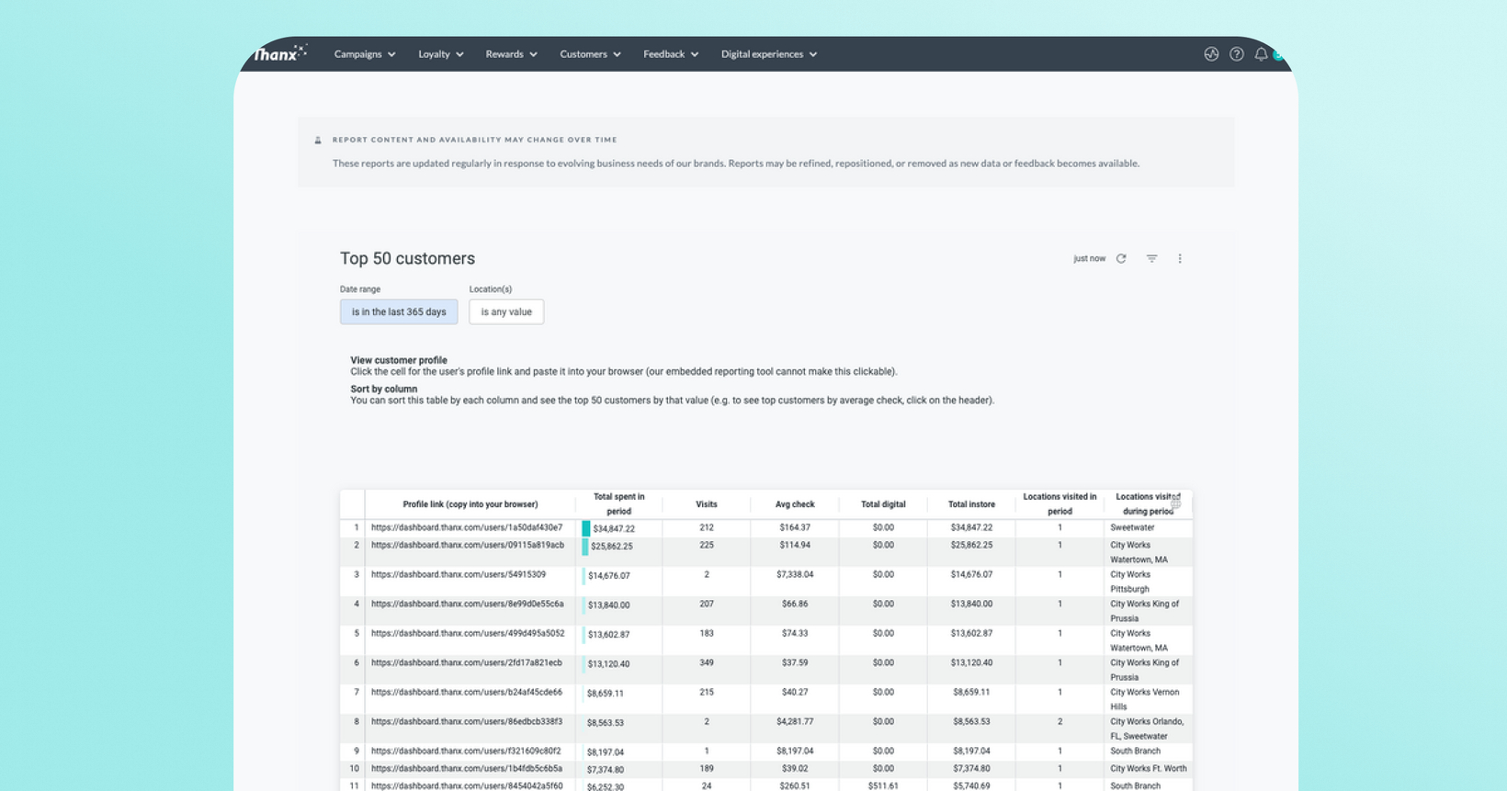
Task: Sort table by Visits column
Action: click(707, 504)
